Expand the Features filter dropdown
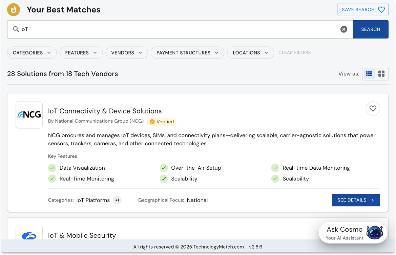396x255 pixels. click(81, 53)
